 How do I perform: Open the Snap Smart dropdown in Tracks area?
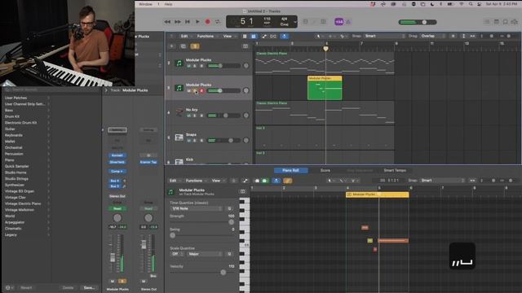point(385,36)
